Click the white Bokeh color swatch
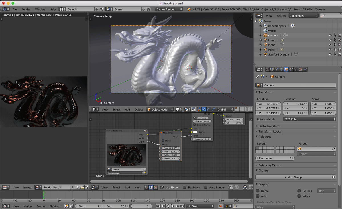This screenshot has height=209, width=342. pyautogui.click(x=195, y=132)
